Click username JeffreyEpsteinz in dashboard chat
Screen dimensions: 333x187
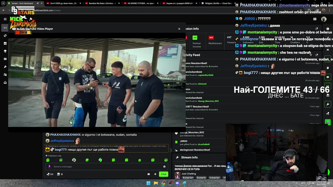61,141
